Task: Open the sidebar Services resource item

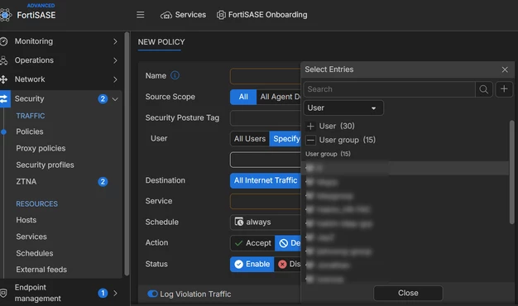Action: pyautogui.click(x=31, y=237)
